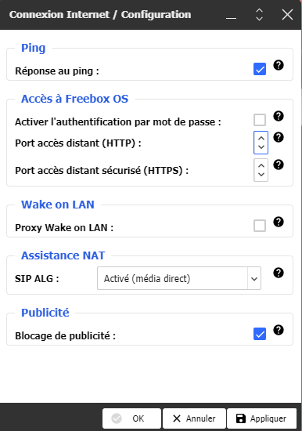The image size is (302, 431).
Task: Click help icon for Blocage de publicité
Action: click(x=279, y=330)
